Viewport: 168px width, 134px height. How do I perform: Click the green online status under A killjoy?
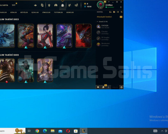pos(109,7)
